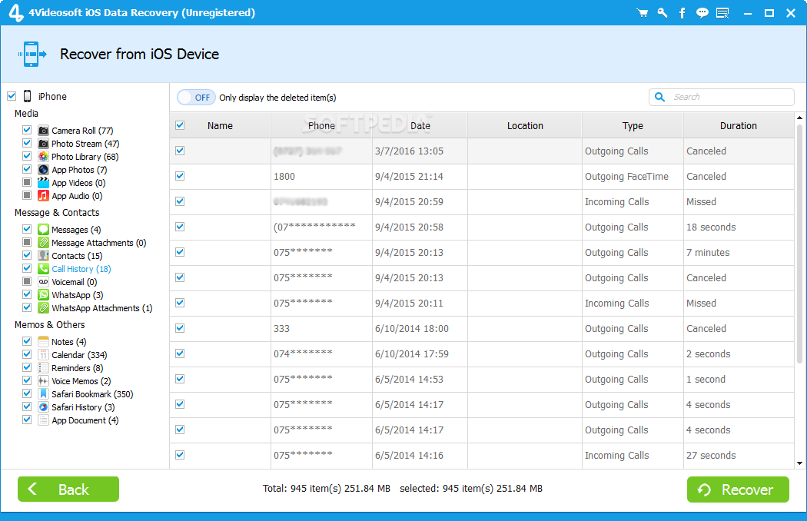Uncheck the row checkbox for 1800 call
This screenshot has width=807, height=521.
180,176
